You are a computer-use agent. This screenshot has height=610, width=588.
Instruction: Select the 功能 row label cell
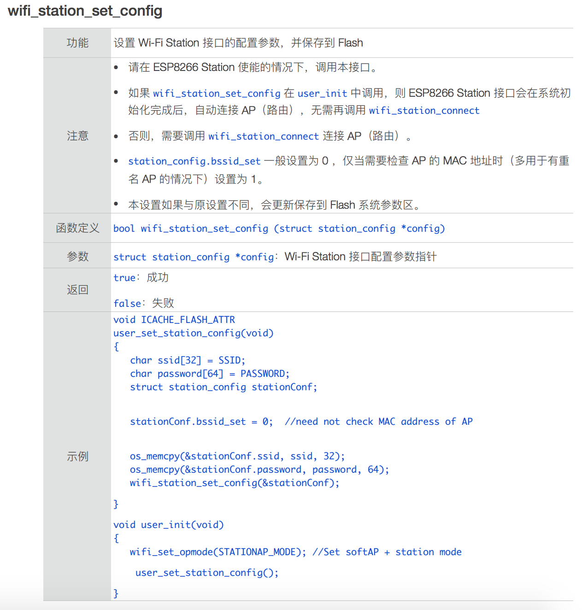(77, 43)
